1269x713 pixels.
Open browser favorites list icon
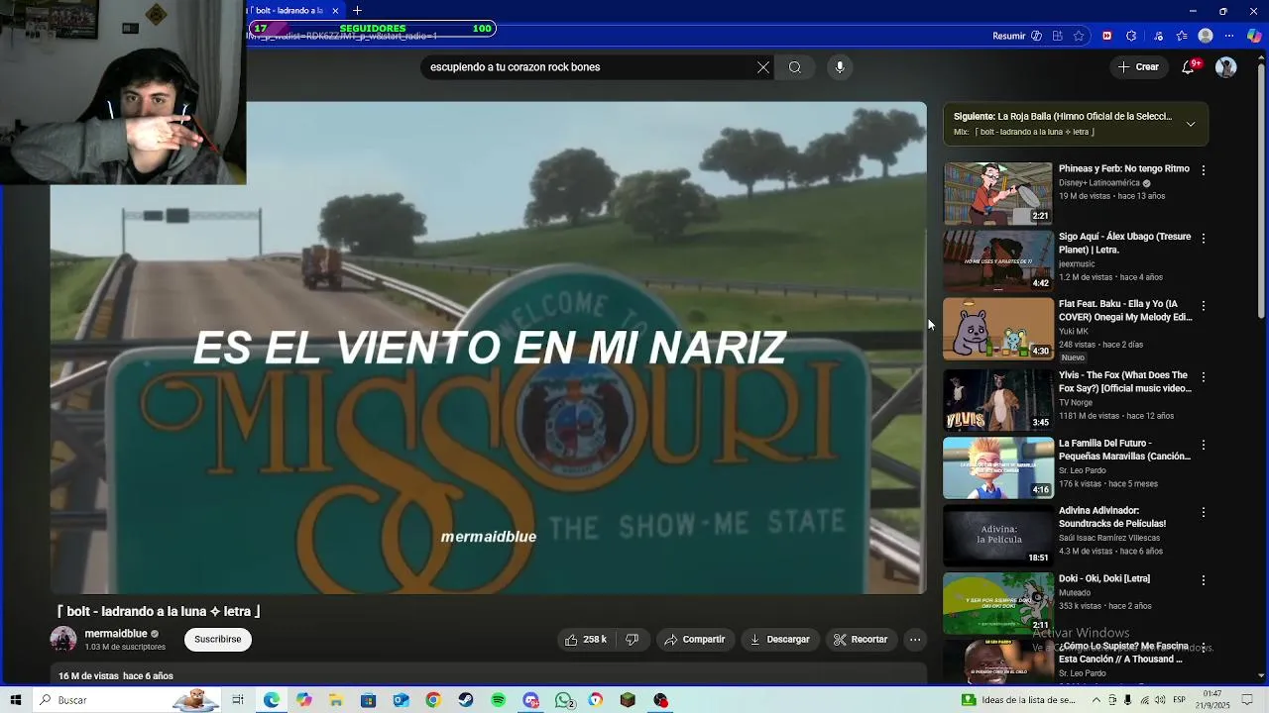(1182, 36)
